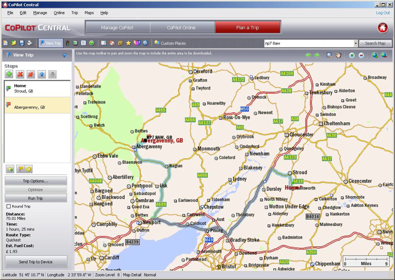The height and width of the screenshot is (280, 395).
Task: Select the Plan a Trip tab
Action: [x=248, y=28]
